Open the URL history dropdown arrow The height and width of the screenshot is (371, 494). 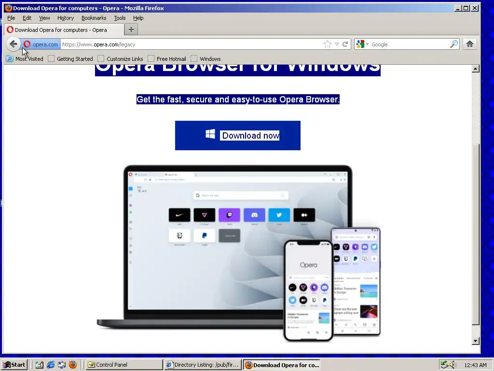[x=337, y=44]
